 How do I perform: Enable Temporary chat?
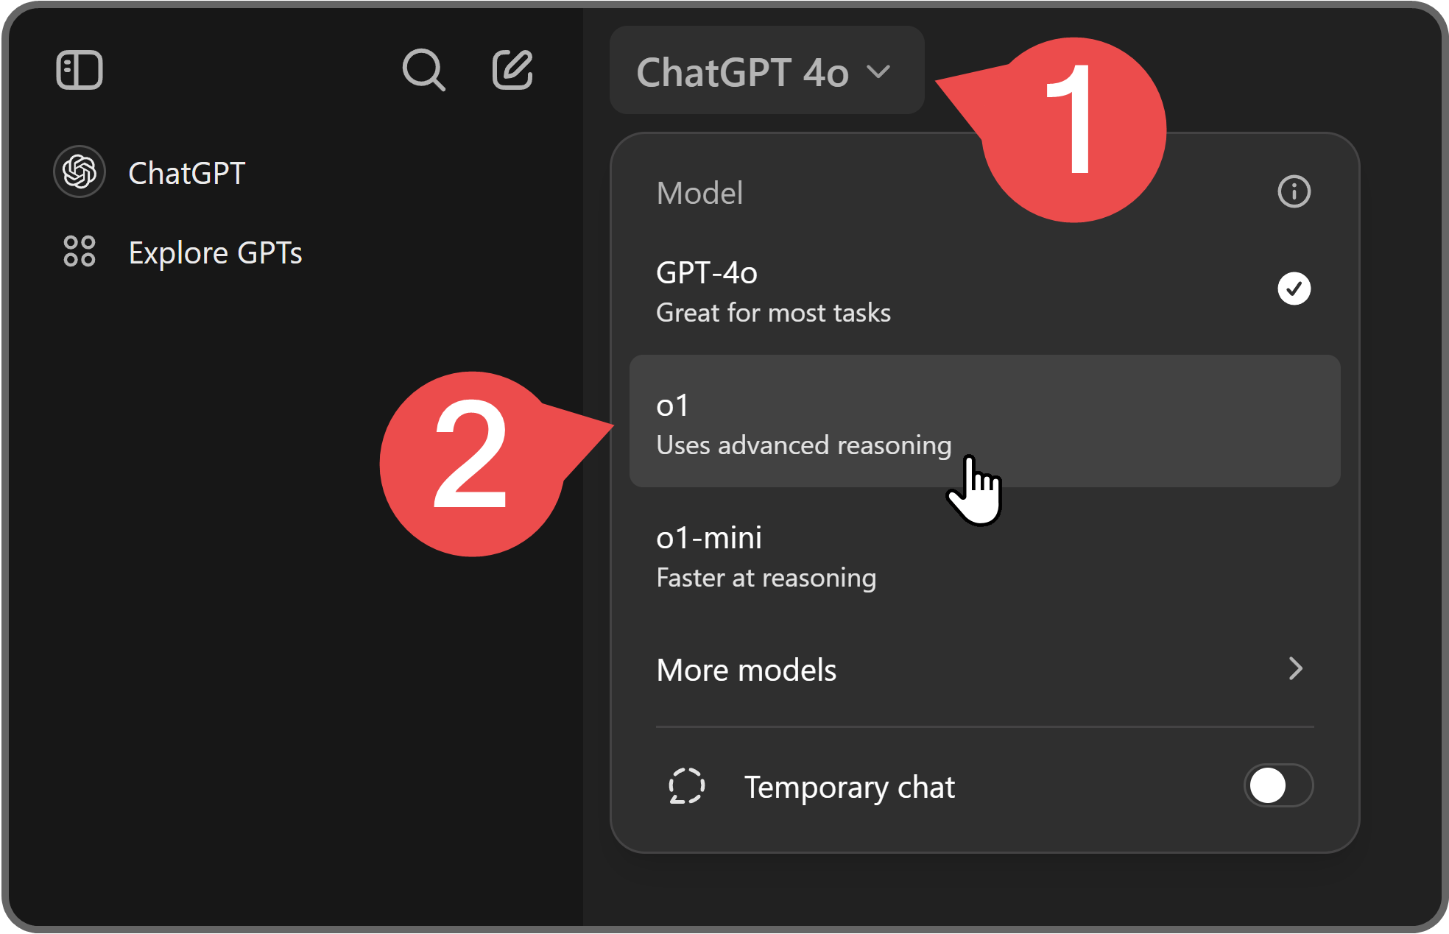pos(1278,786)
